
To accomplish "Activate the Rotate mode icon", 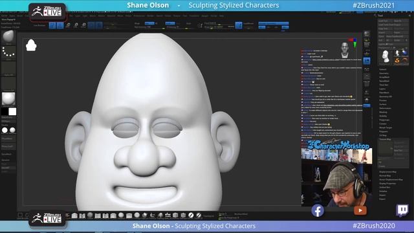I will 83,25.
